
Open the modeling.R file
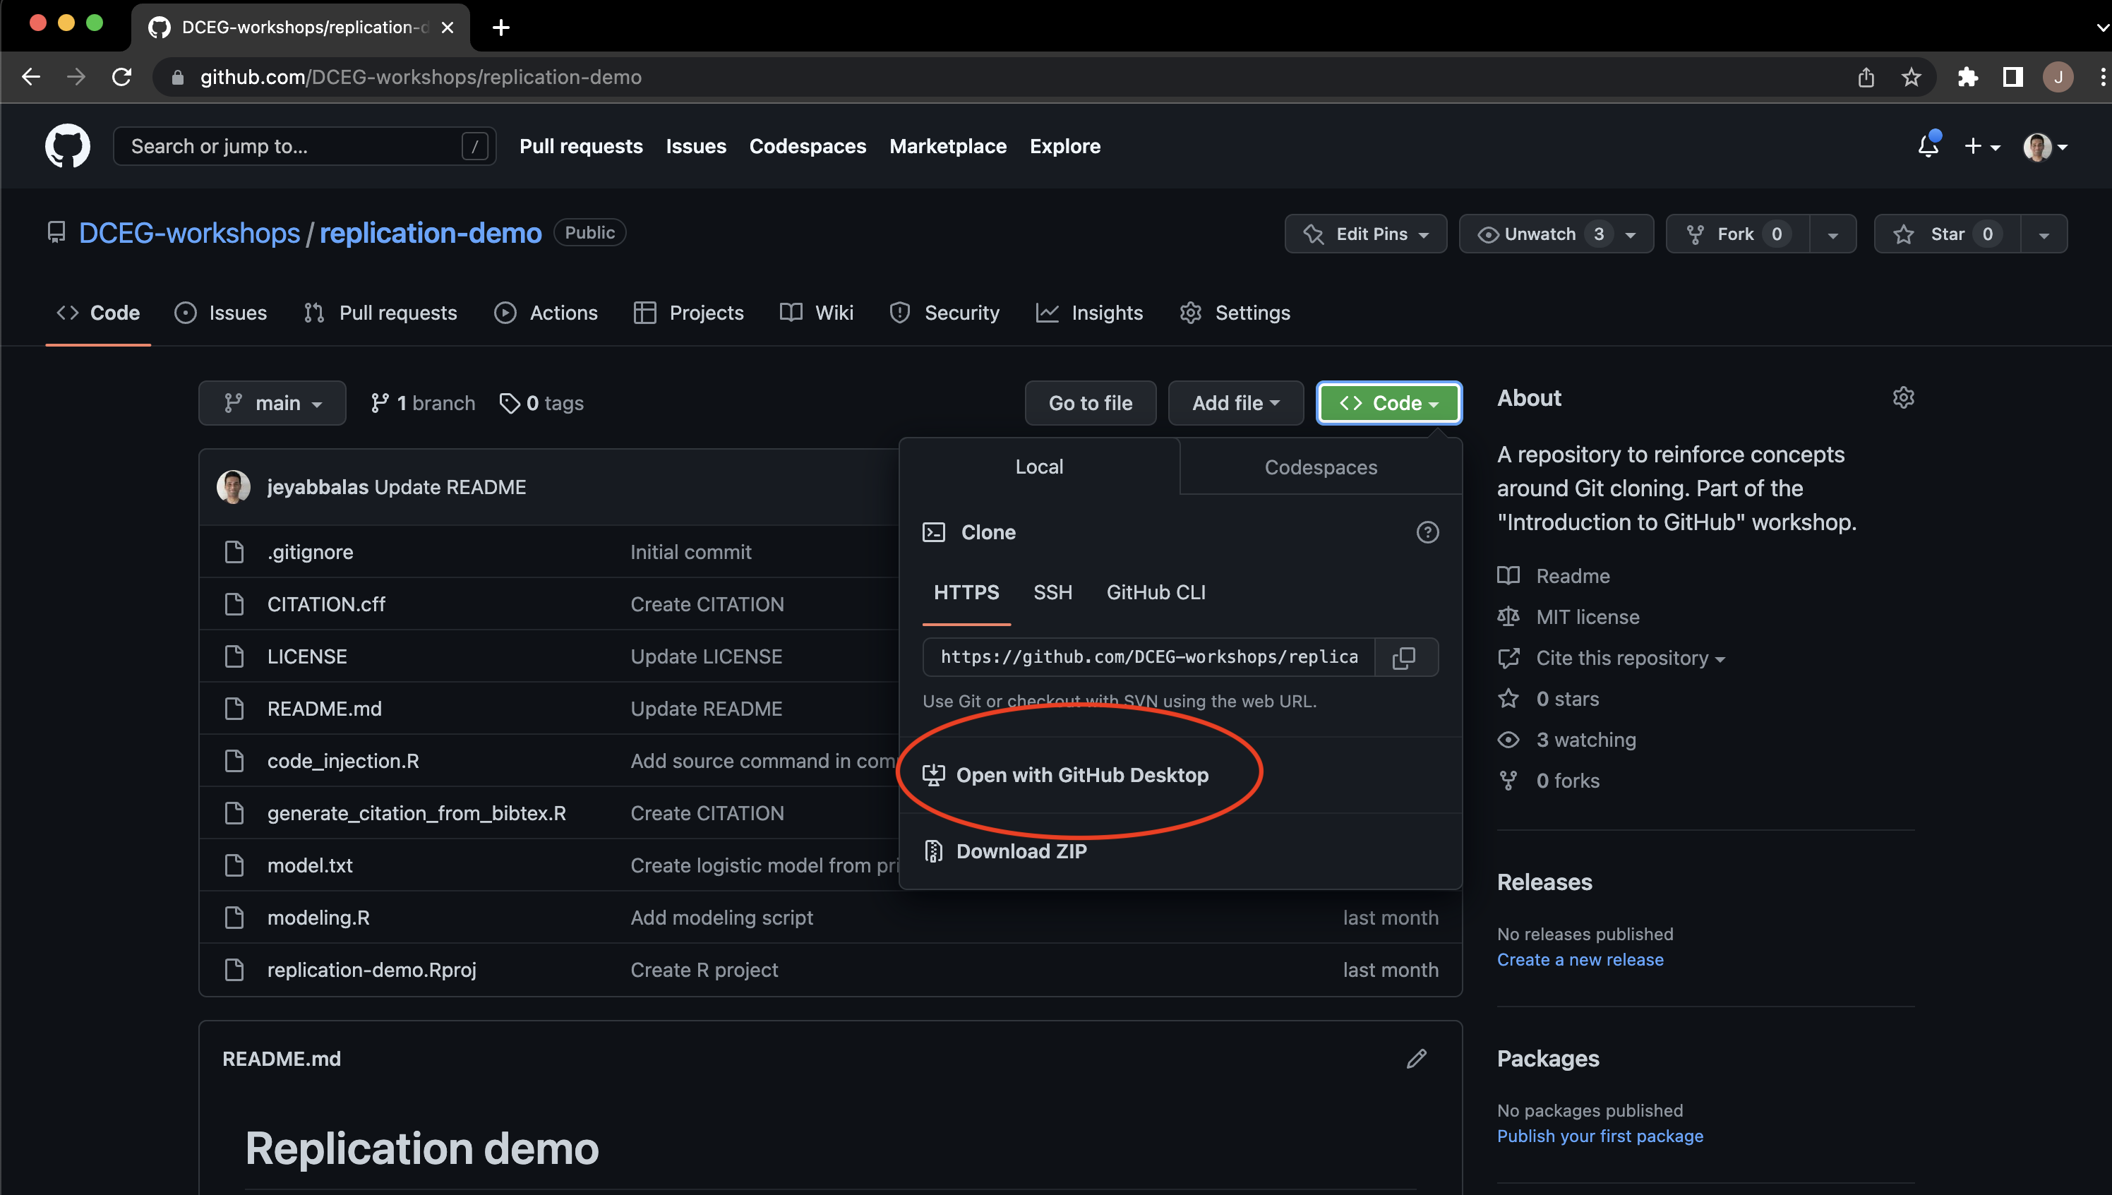coord(318,918)
